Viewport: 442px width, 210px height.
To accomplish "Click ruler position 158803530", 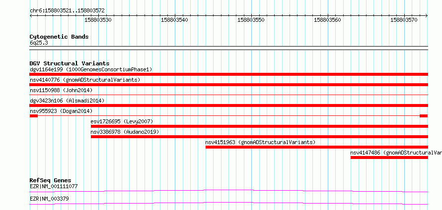I will pos(98,20).
